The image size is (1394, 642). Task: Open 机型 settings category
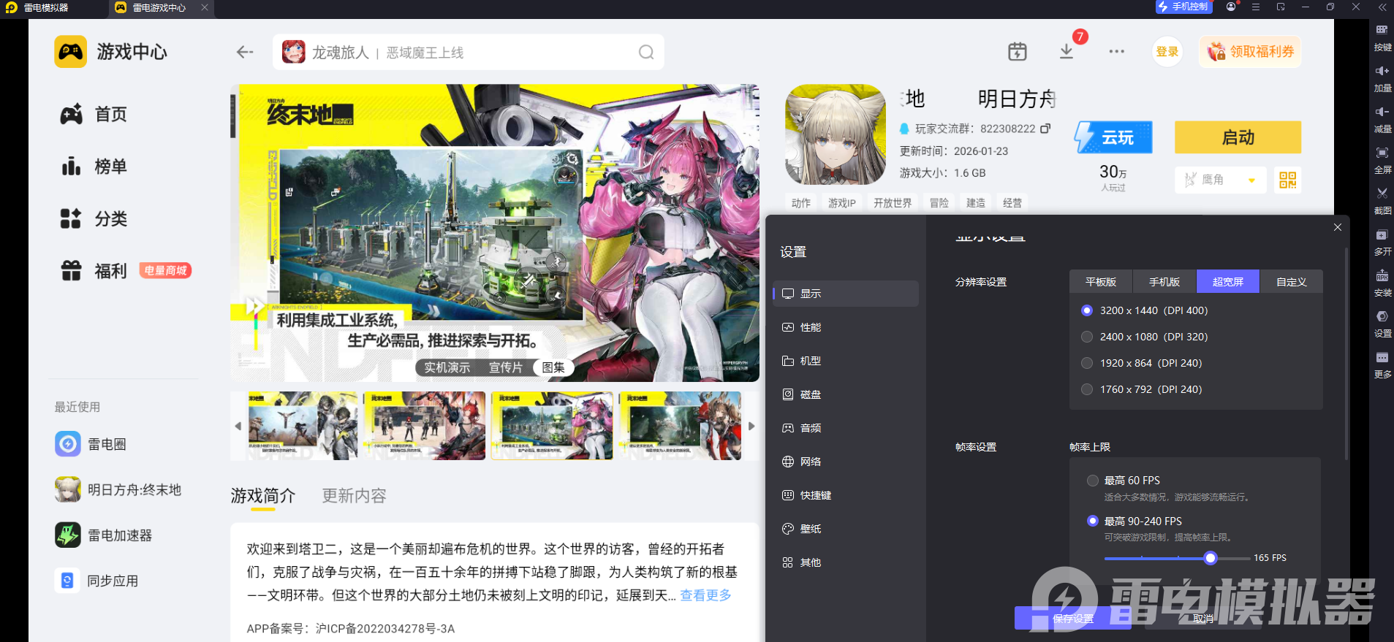pyautogui.click(x=846, y=361)
